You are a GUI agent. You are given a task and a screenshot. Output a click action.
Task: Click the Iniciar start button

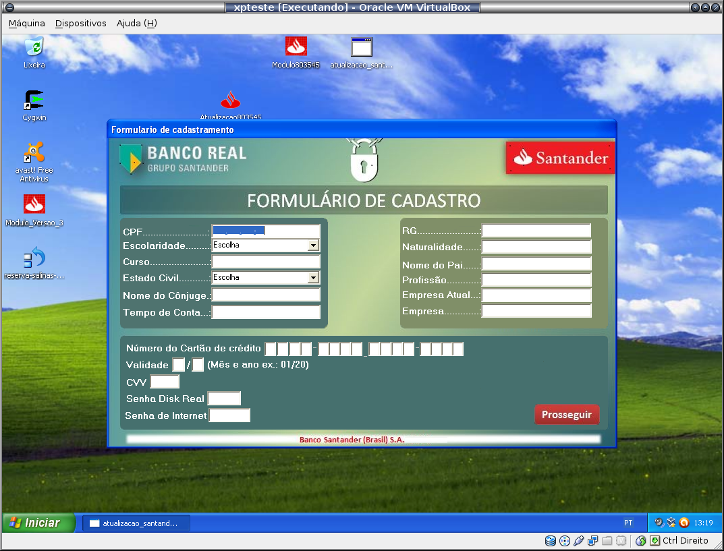(39, 523)
